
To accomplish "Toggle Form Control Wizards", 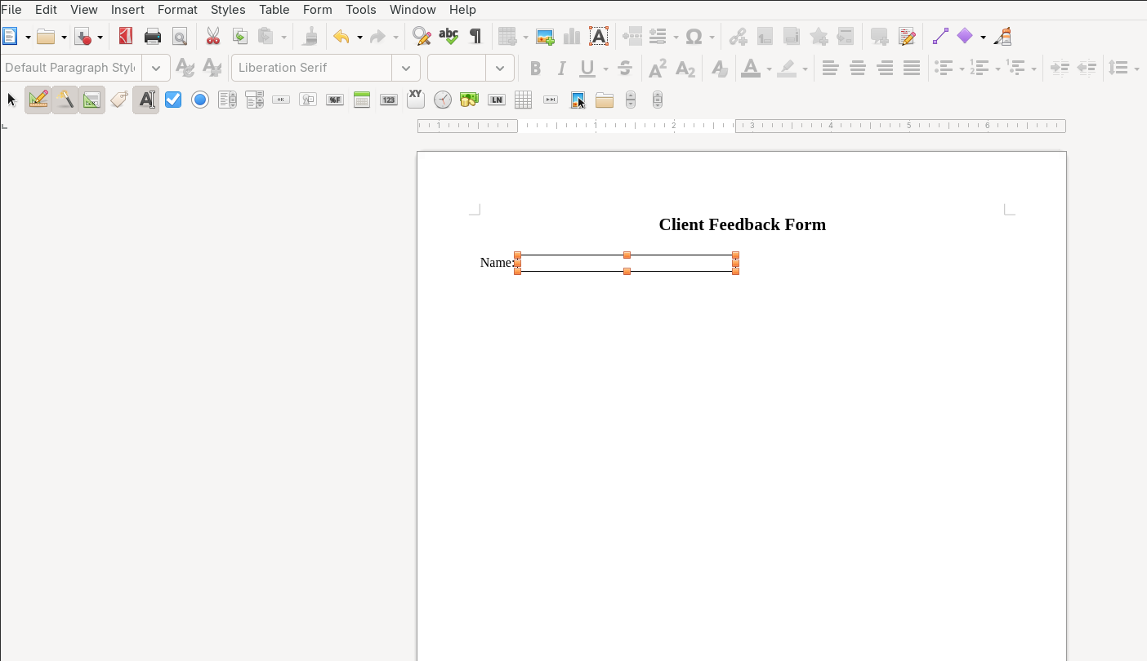I will [65, 100].
